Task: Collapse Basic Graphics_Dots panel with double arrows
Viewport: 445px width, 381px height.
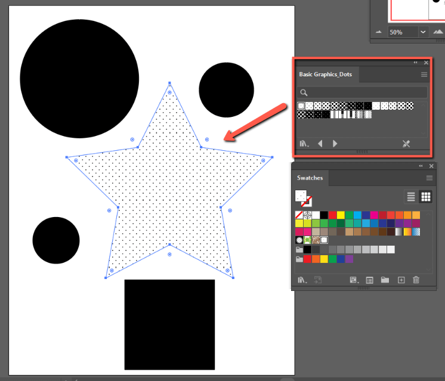Action: 416,63
